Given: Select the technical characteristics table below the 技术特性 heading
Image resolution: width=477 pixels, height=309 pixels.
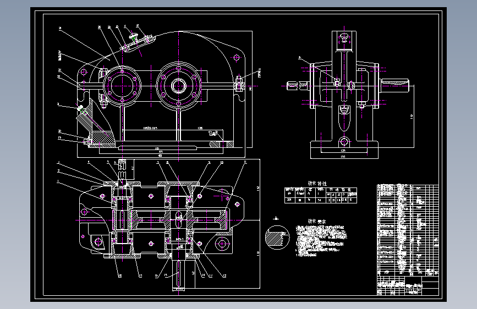Looking at the screenshot, I should [321, 195].
